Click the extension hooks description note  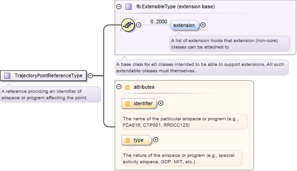230,44
